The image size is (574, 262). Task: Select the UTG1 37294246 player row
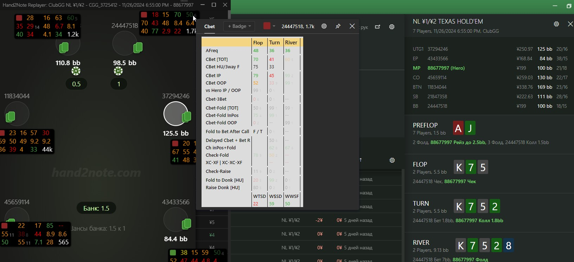(490, 49)
